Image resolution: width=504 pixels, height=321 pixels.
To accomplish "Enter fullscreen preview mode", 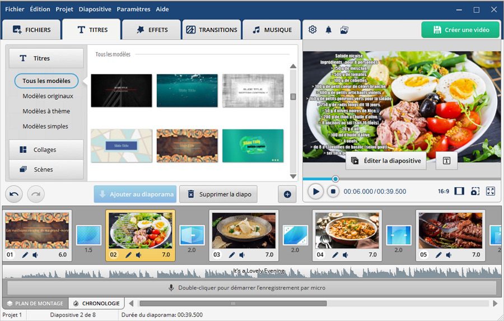I will pyautogui.click(x=491, y=191).
